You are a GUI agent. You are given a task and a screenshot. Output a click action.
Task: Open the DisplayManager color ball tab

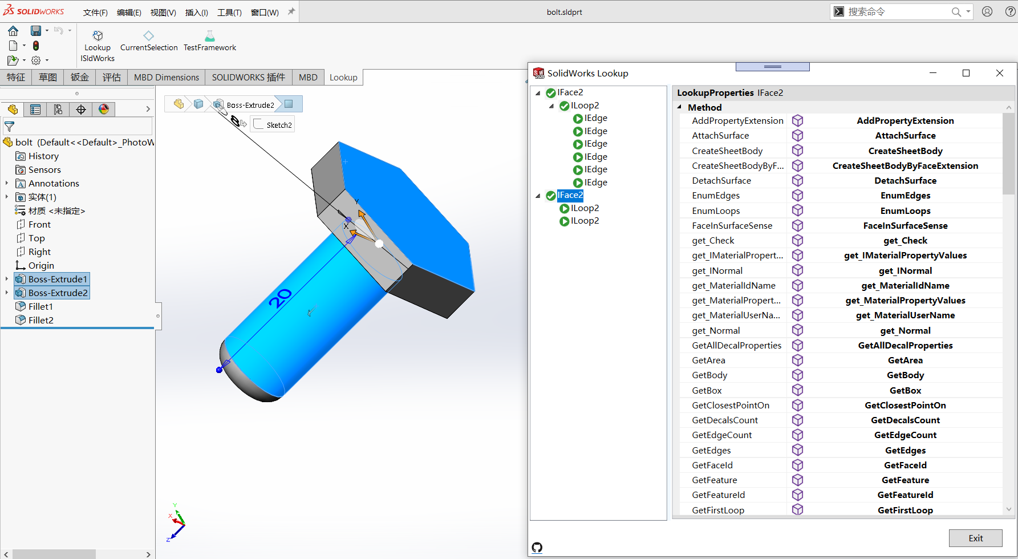tap(104, 110)
